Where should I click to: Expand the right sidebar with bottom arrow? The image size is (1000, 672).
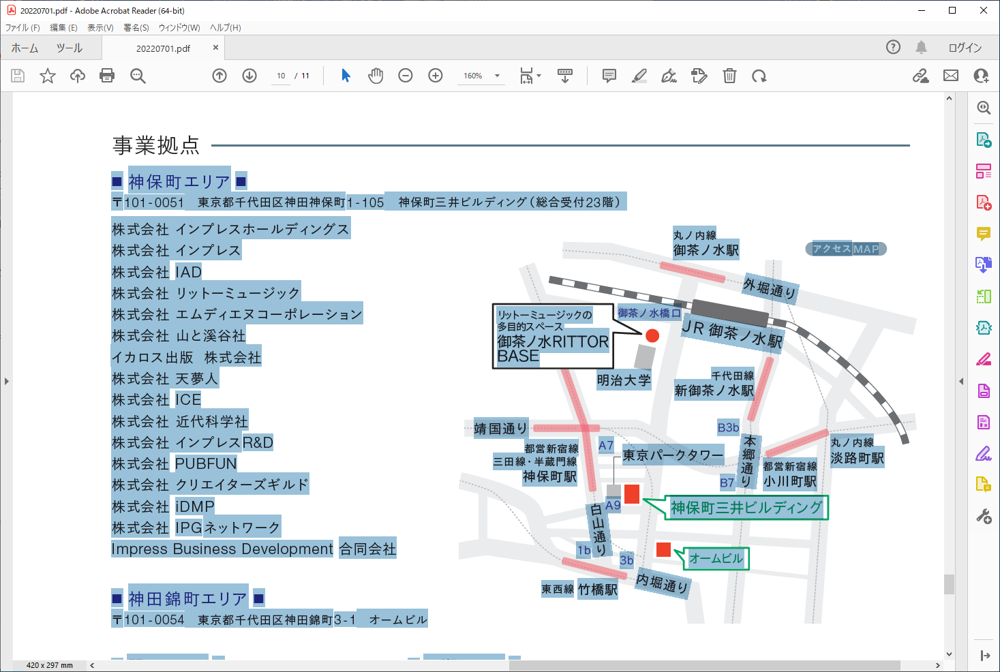click(x=984, y=656)
